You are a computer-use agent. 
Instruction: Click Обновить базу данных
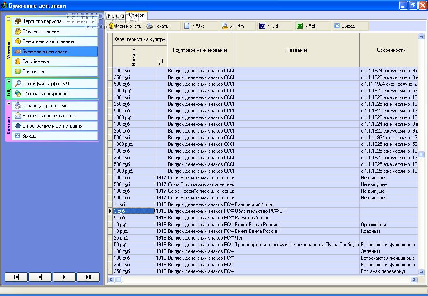55,94
